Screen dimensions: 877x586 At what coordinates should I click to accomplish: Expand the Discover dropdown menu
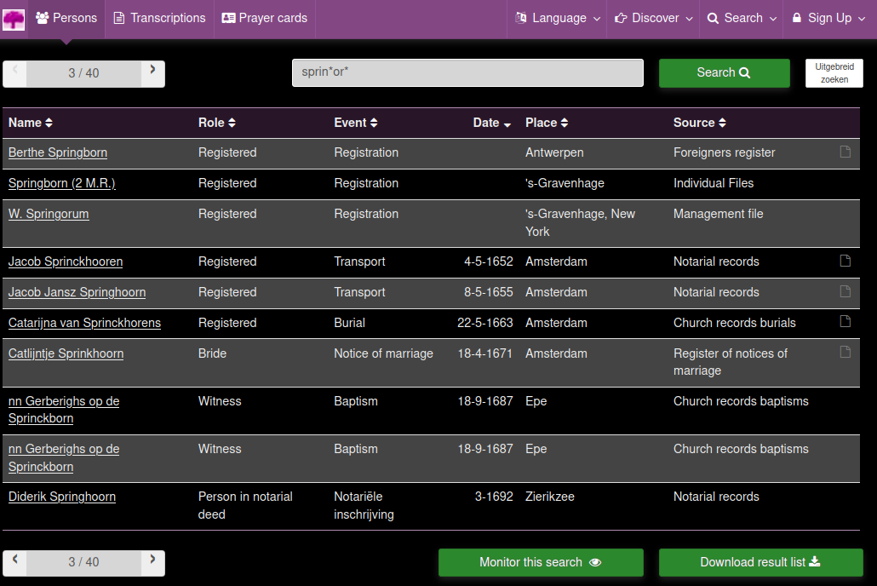point(654,18)
